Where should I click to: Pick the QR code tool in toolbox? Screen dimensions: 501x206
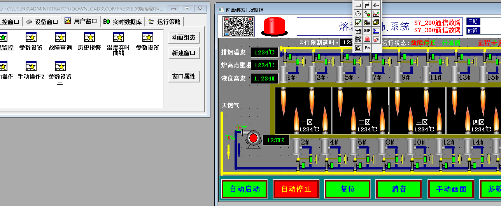(358, 39)
